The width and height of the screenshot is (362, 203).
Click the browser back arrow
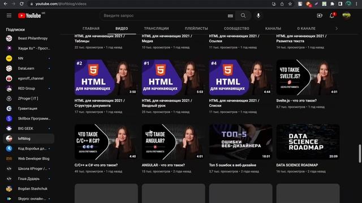(x=5, y=4)
